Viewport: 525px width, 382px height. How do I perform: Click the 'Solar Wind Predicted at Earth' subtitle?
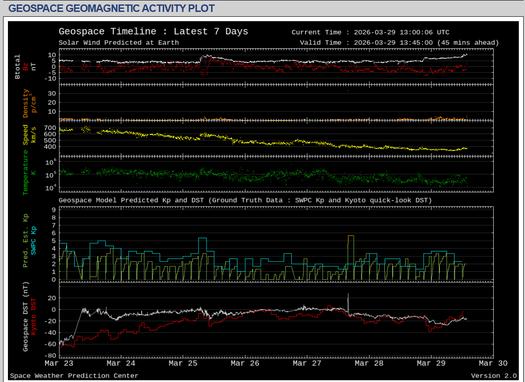coord(119,43)
